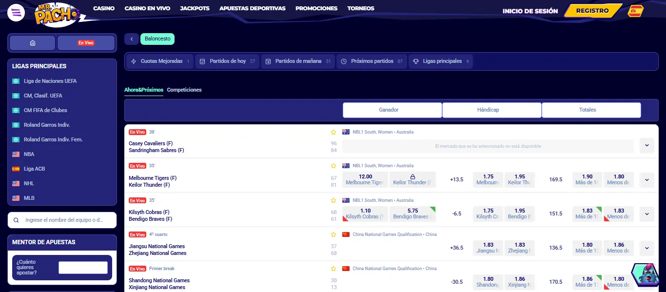Open Keilor Thunder (F) team name
The height and width of the screenshot is (292, 666).
click(149, 185)
